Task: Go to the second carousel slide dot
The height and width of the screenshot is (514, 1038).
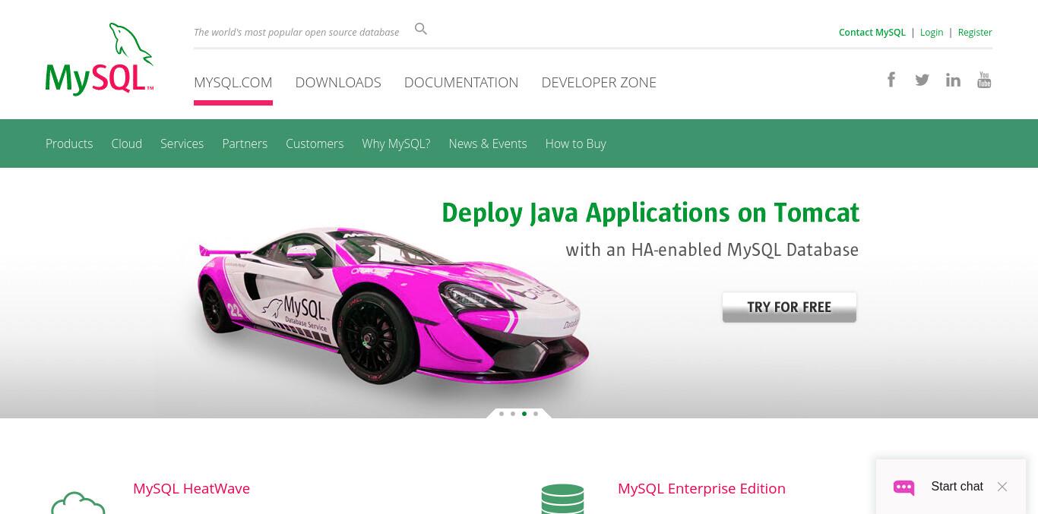Action: 513,414
